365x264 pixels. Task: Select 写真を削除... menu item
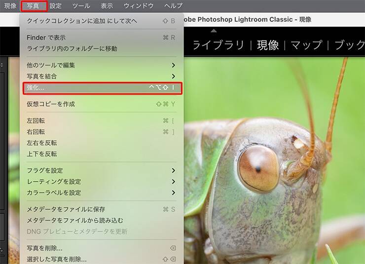click(x=102, y=248)
